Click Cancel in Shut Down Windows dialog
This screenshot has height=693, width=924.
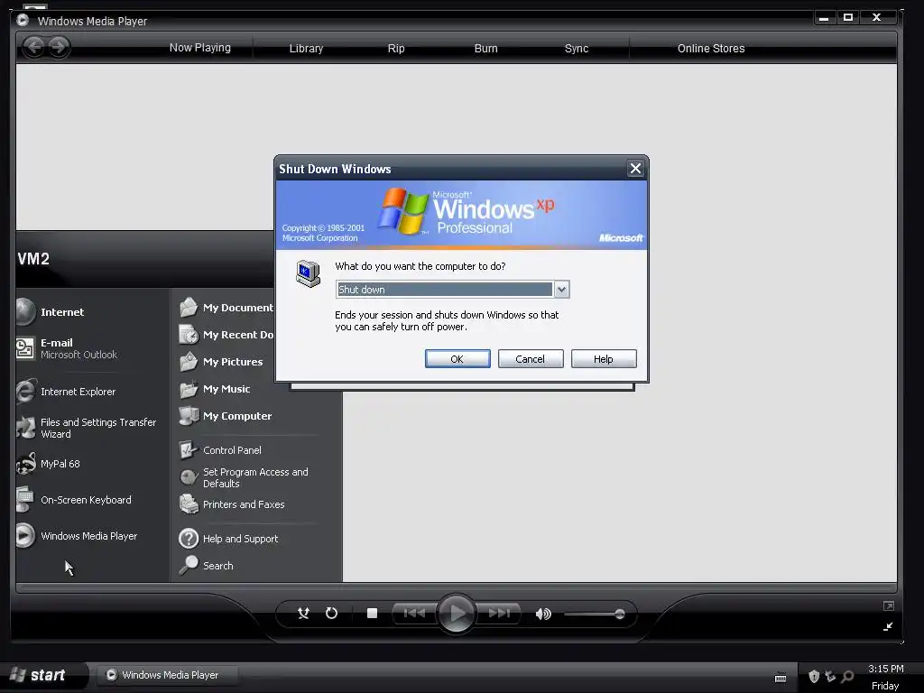[x=531, y=359]
